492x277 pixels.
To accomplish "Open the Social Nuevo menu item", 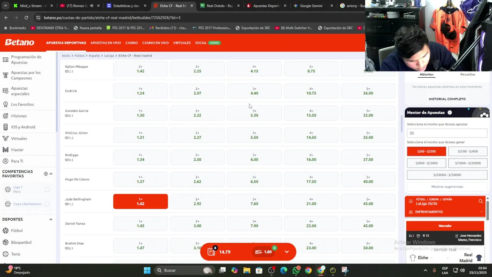I will click(x=208, y=43).
